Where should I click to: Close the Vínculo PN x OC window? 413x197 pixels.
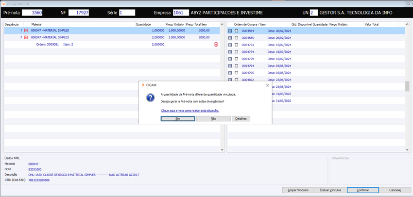tap(407, 4)
